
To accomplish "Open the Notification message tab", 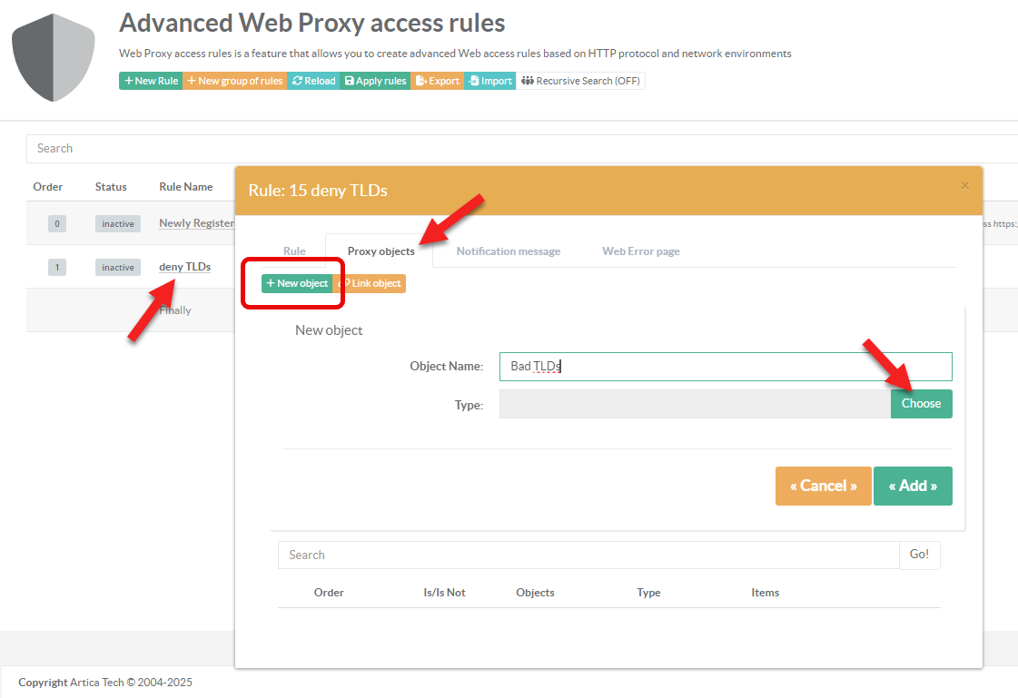I will click(508, 251).
